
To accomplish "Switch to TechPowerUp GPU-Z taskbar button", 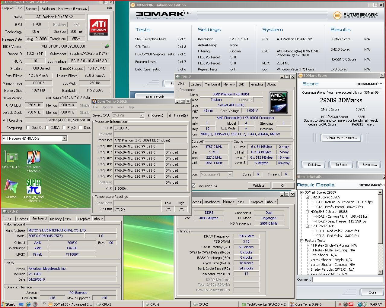I will point(263,304).
